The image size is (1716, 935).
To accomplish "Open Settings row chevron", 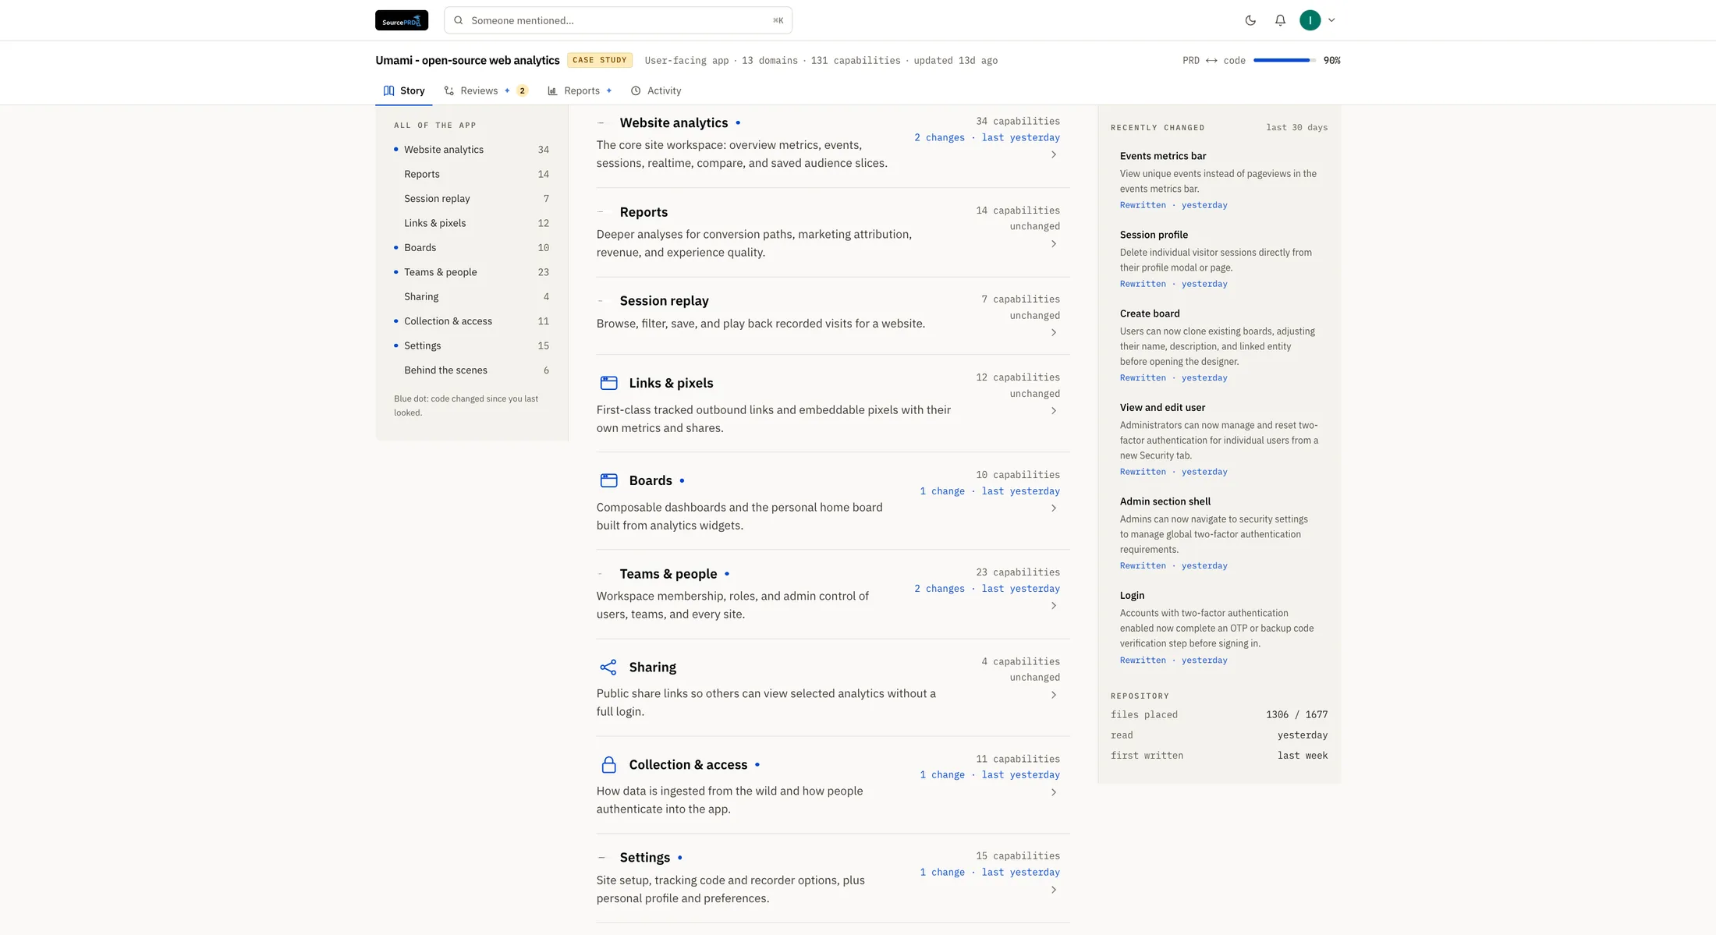I will point(1054,890).
